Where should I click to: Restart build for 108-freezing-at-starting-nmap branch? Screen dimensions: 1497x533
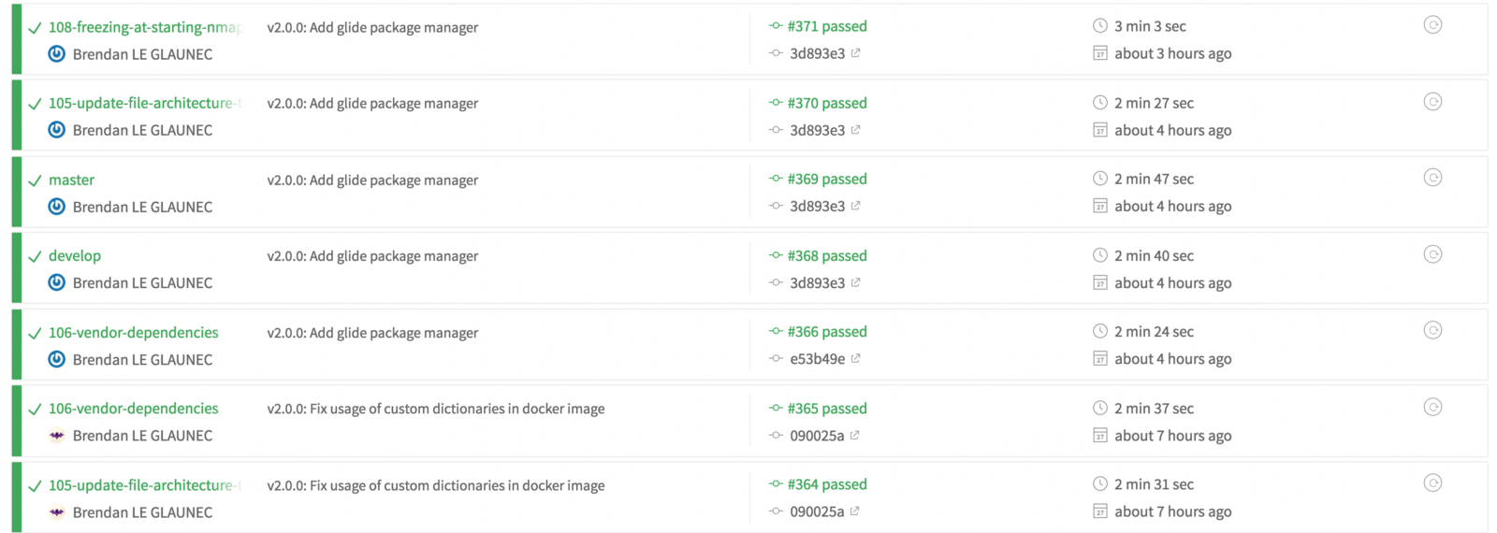pyautogui.click(x=1432, y=25)
